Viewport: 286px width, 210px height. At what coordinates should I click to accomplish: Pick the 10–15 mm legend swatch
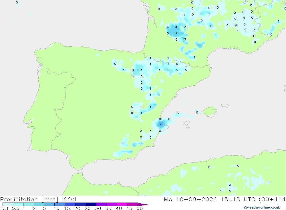pyautogui.click(x=60, y=204)
